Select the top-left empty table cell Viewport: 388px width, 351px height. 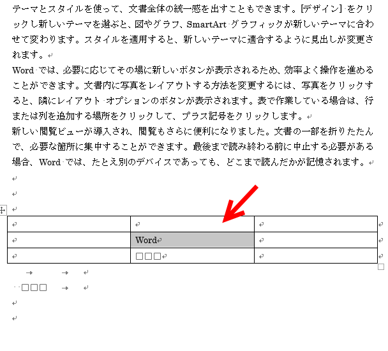[x=68, y=224]
